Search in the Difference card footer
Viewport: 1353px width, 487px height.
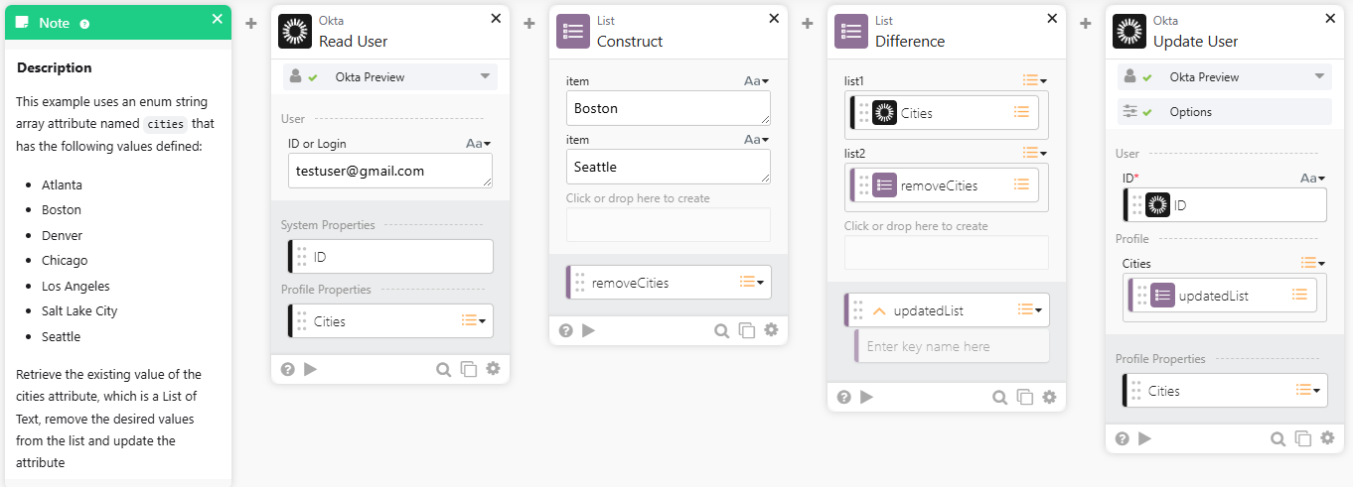click(x=1000, y=397)
